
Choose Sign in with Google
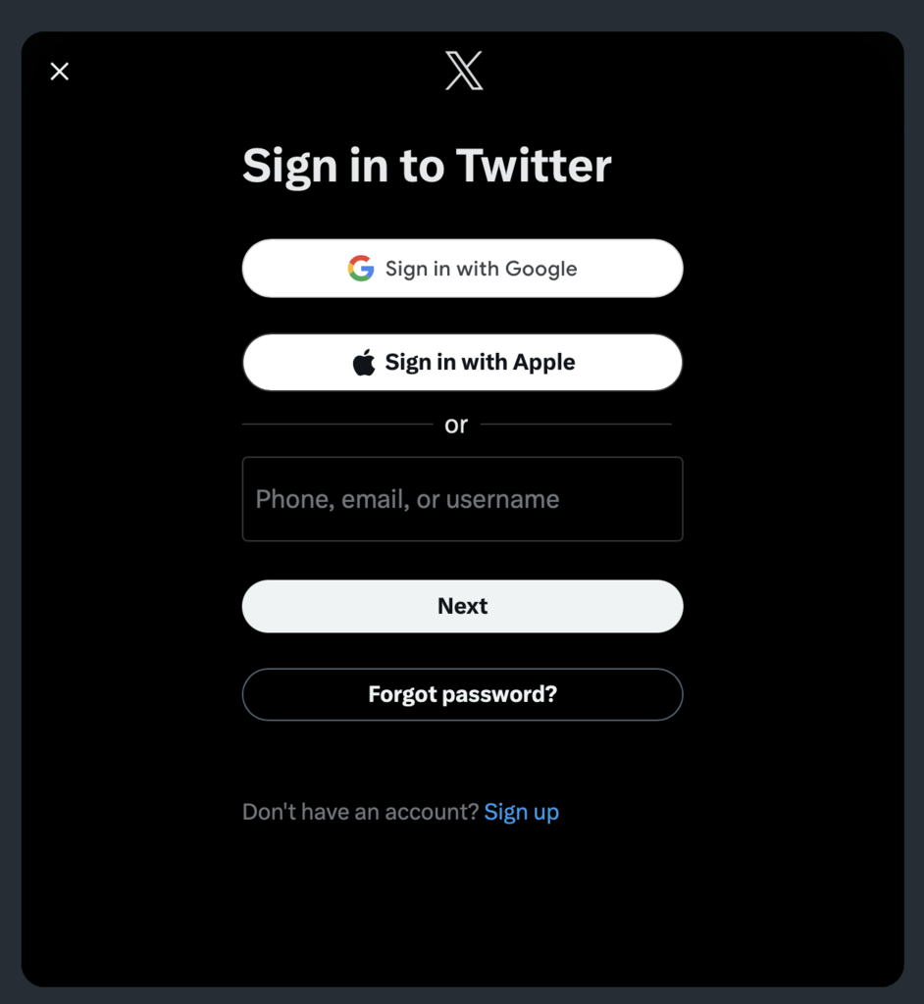click(463, 269)
